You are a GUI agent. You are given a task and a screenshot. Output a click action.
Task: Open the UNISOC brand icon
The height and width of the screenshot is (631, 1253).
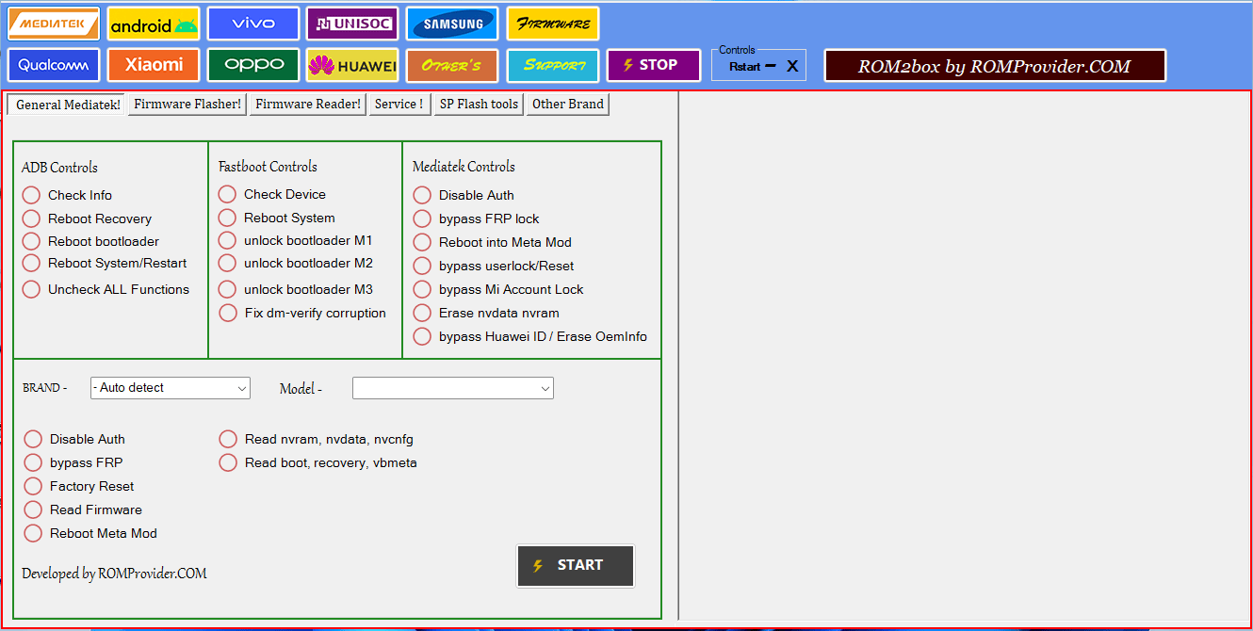tap(351, 23)
